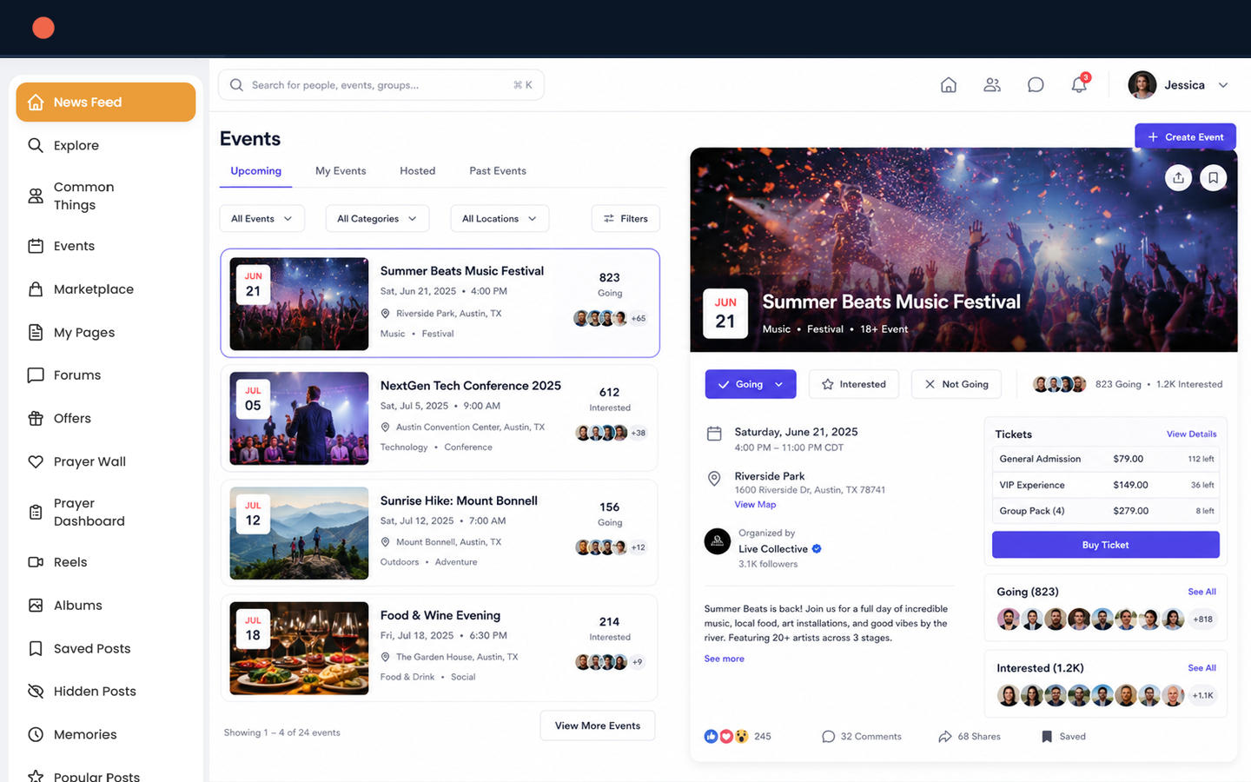Image resolution: width=1251 pixels, height=782 pixels.
Task: Select the General Admission ticket row
Action: click(1105, 459)
